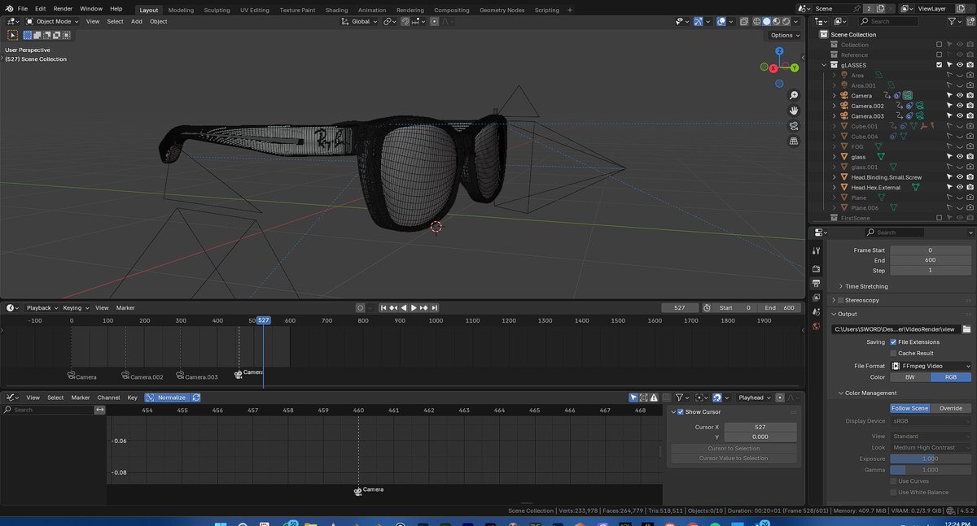Open graph editor Channel menu
This screenshot has height=526, width=977.
click(108, 398)
